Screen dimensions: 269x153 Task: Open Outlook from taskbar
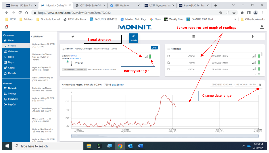point(130,146)
